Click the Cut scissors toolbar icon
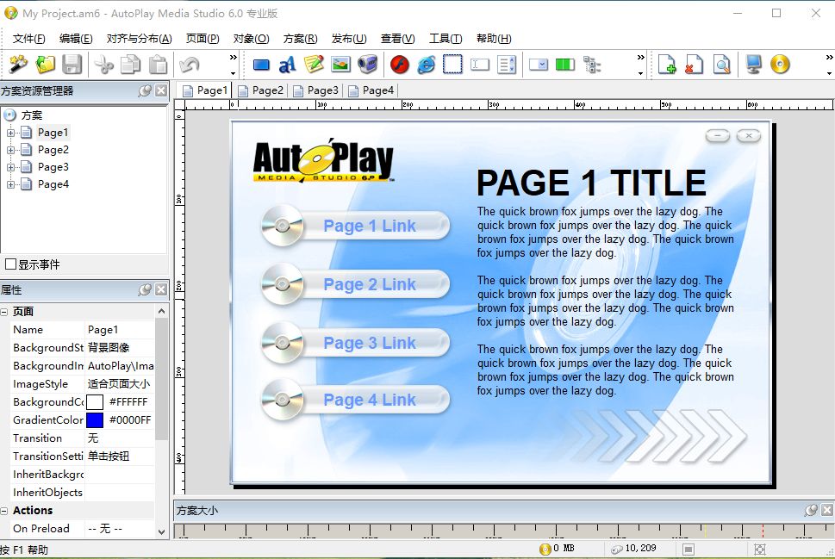 104,65
